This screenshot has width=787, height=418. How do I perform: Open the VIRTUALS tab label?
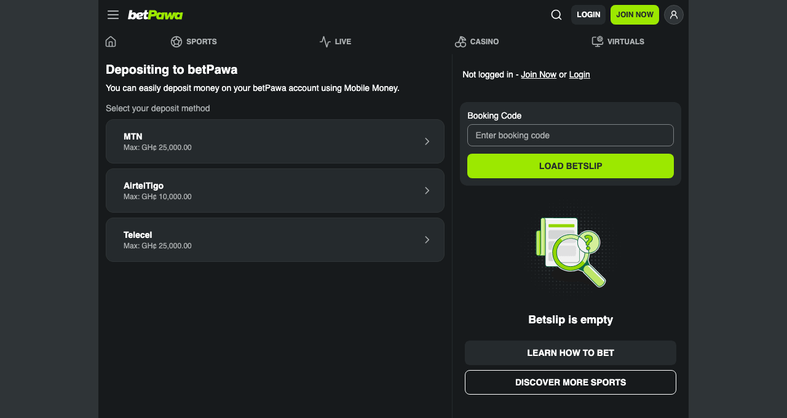click(x=626, y=42)
